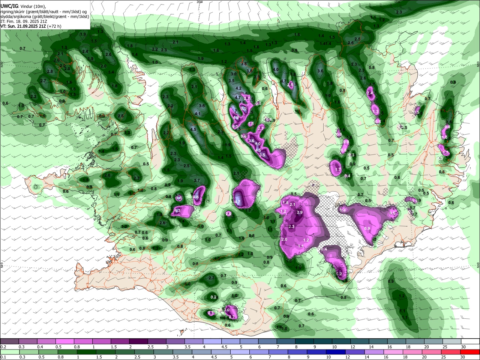Select the 'VT: Sun. 21.09.2025 21Z (+72 h)' line
This screenshot has height=360, width=480.
[31, 26]
